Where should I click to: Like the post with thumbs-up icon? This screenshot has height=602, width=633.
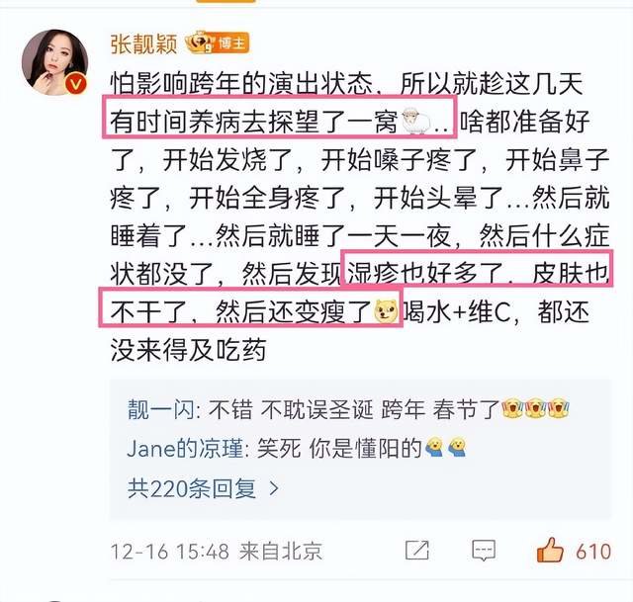tap(550, 550)
